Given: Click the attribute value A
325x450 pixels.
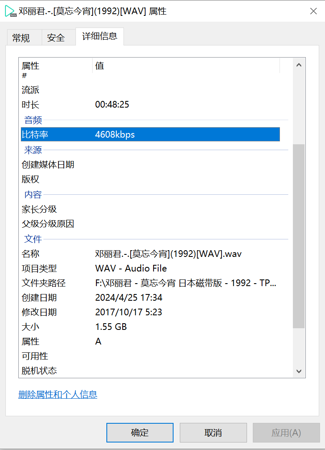Looking at the screenshot, I should tap(98, 342).
